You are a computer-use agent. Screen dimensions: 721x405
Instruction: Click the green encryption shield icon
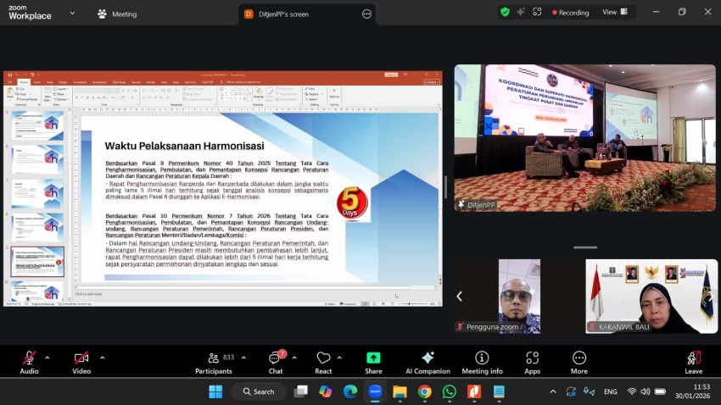[505, 13]
